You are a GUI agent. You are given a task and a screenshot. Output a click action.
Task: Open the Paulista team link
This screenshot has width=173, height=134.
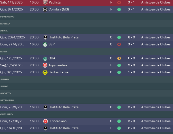[x=55, y=2]
